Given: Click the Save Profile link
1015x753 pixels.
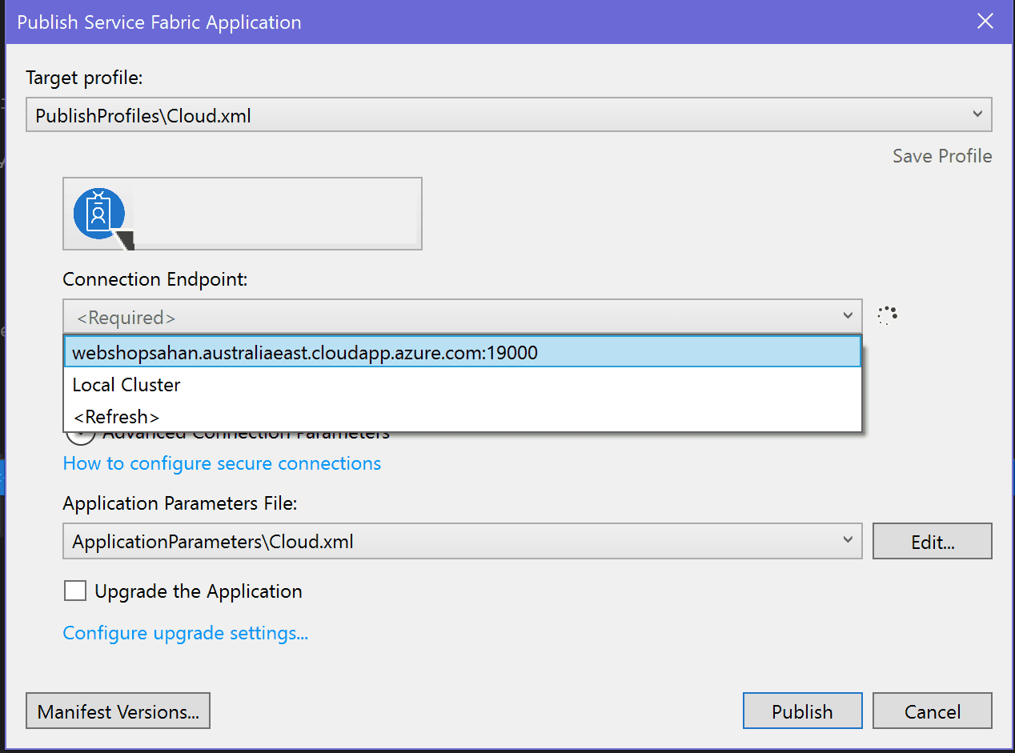Looking at the screenshot, I should (x=941, y=156).
